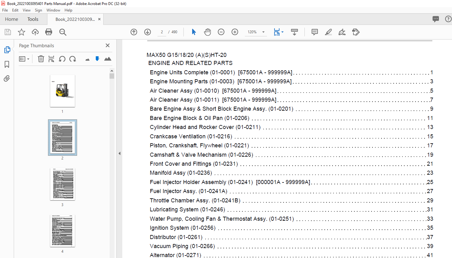Activate the Hand pan tool
452x258 pixels.
point(207,32)
